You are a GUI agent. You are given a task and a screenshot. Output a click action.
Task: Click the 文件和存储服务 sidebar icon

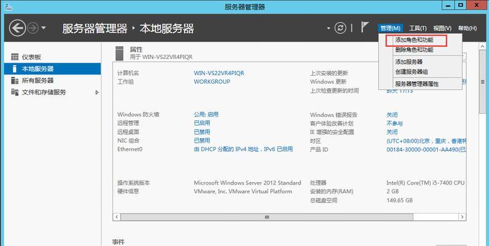click(x=15, y=92)
